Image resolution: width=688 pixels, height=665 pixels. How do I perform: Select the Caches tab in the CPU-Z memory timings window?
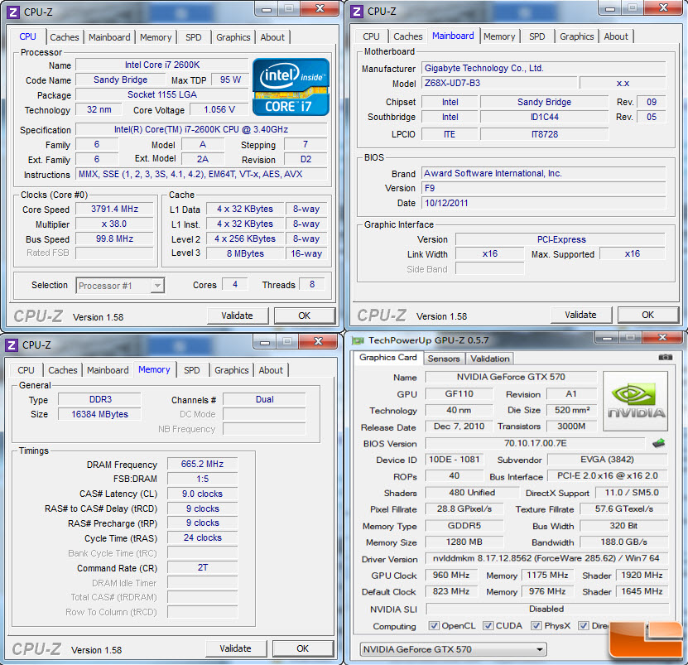click(63, 370)
